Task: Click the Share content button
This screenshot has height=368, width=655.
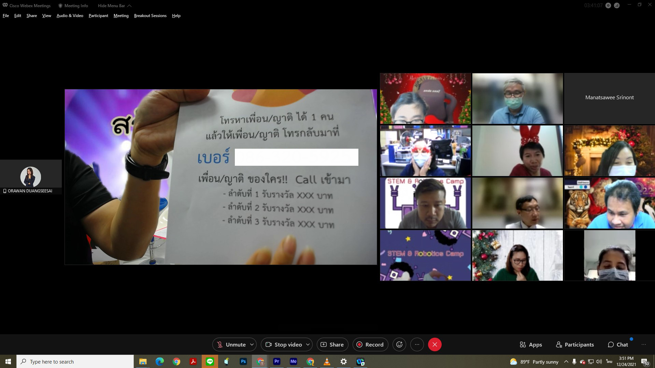Action: (x=332, y=344)
